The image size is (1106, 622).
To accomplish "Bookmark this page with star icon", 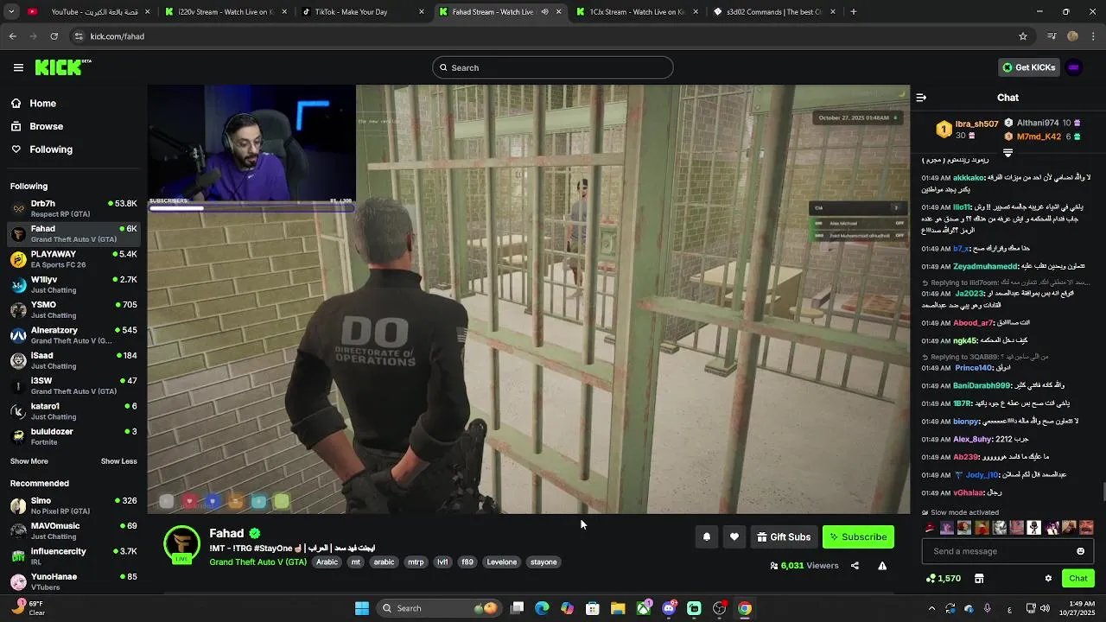I will pyautogui.click(x=1023, y=36).
